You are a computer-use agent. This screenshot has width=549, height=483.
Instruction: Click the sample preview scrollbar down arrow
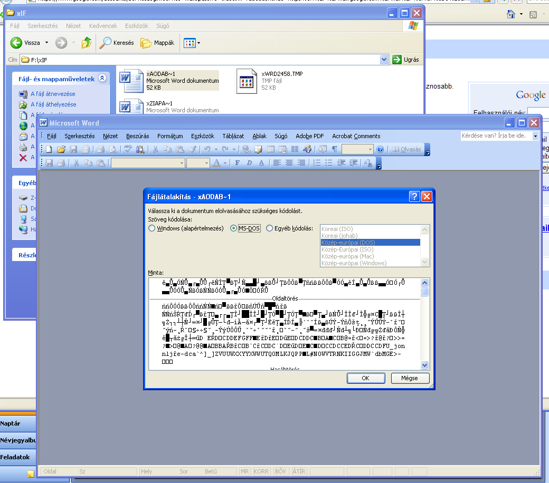[425, 365]
